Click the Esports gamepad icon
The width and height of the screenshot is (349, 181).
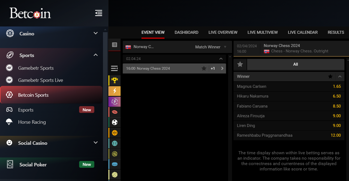pyautogui.click(x=10, y=110)
